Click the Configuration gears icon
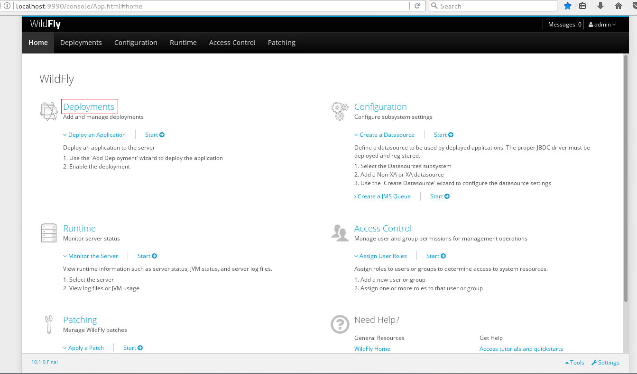Screen dimensions: 637x374 click(340, 111)
